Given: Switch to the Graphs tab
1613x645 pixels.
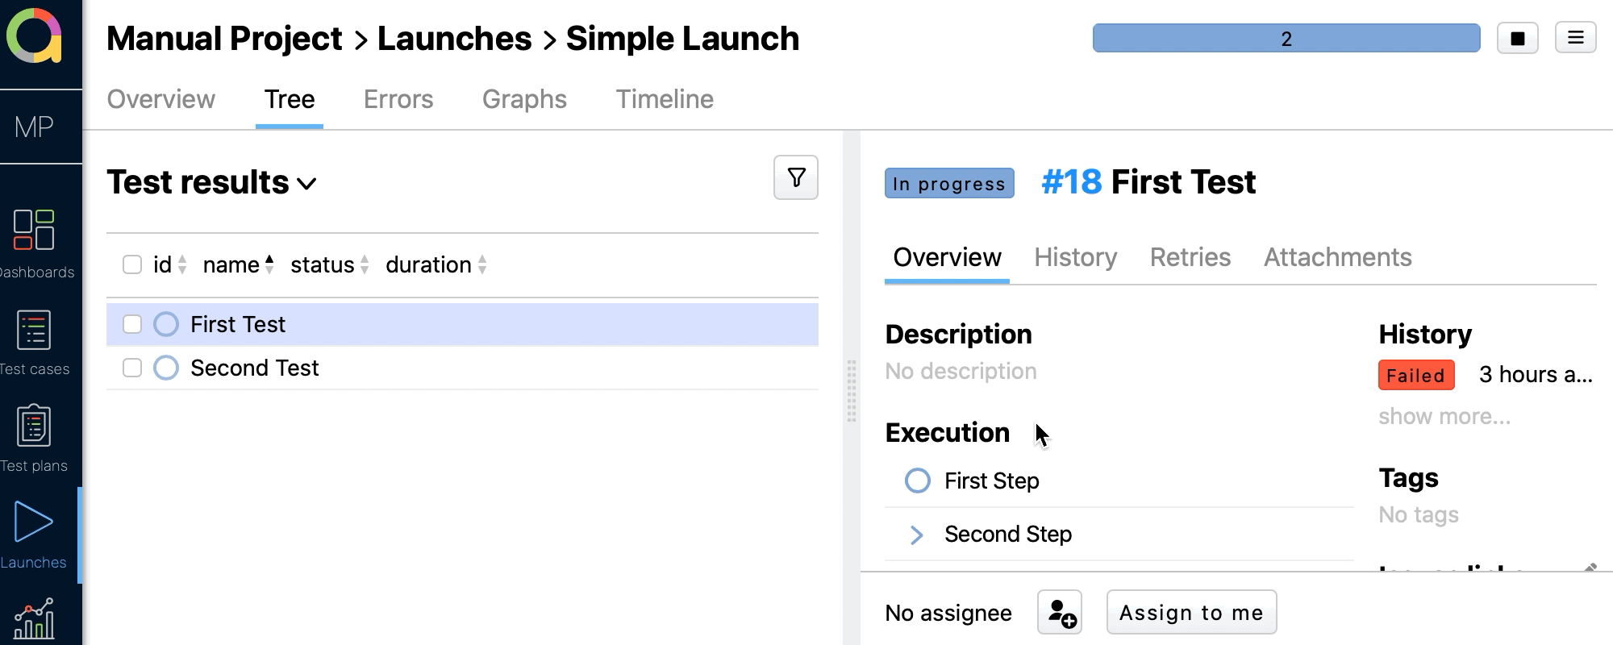Looking at the screenshot, I should pyautogui.click(x=524, y=98).
